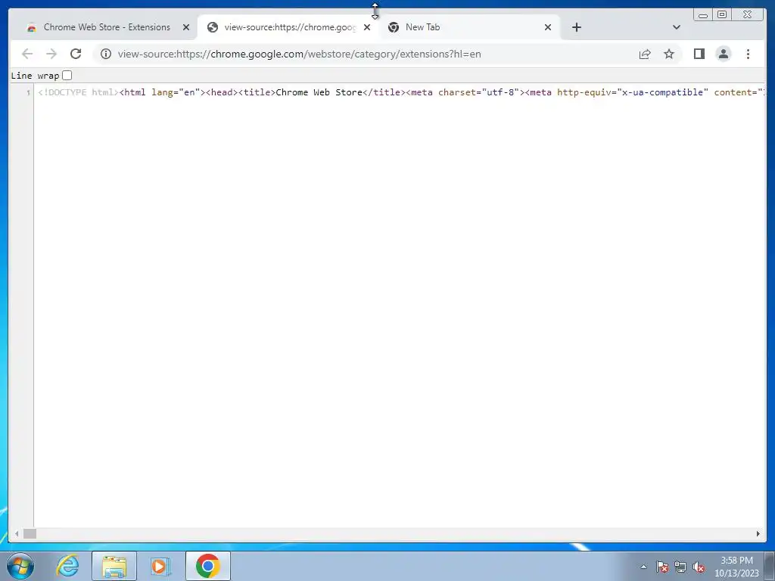Open the profile avatar menu
775x581 pixels.
pyautogui.click(x=723, y=54)
